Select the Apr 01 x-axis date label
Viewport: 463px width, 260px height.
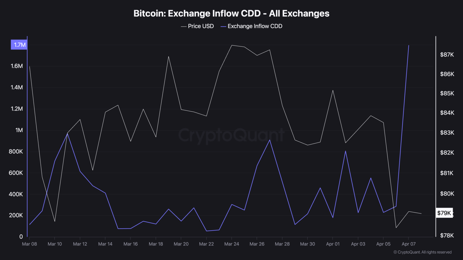coord(333,244)
